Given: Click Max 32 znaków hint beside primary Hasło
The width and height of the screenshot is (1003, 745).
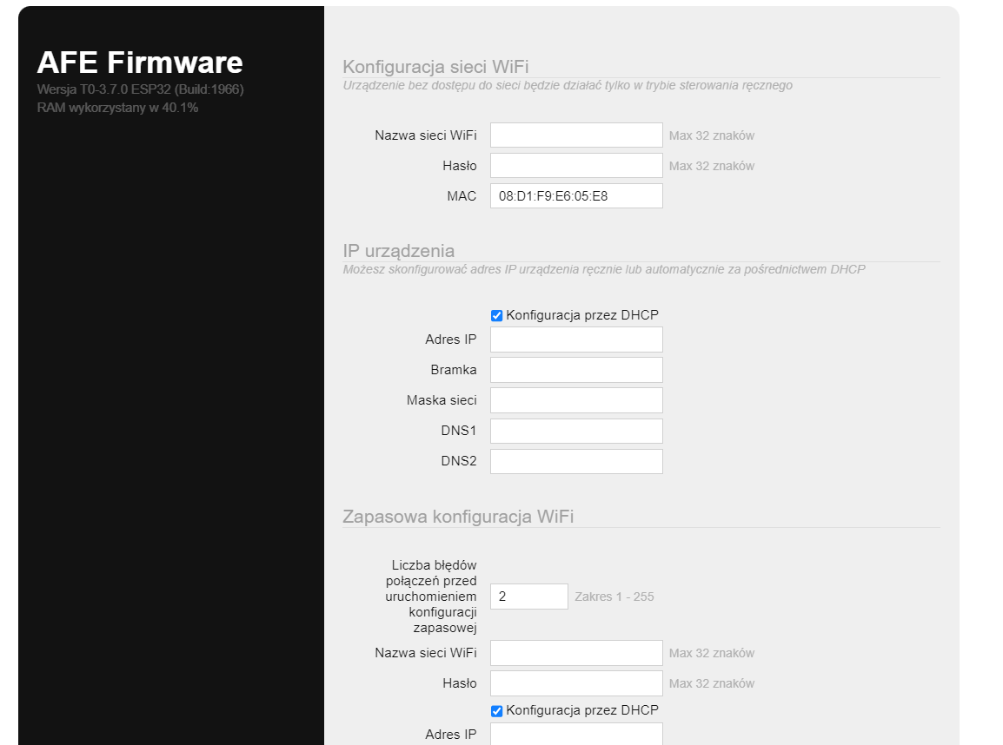Looking at the screenshot, I should 712,166.
